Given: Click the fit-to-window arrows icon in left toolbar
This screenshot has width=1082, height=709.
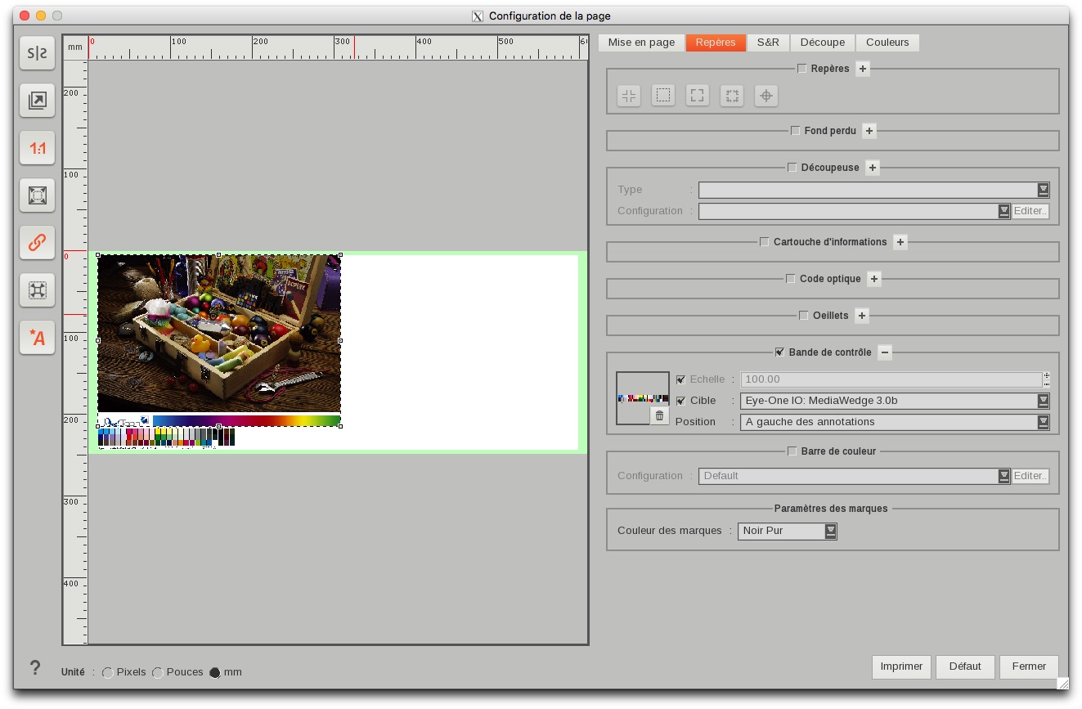Looking at the screenshot, I should click(38, 195).
